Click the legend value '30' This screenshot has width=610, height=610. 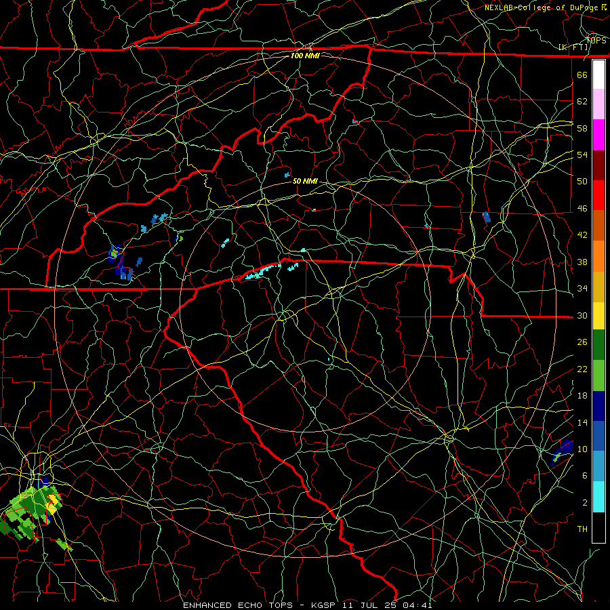(x=582, y=315)
